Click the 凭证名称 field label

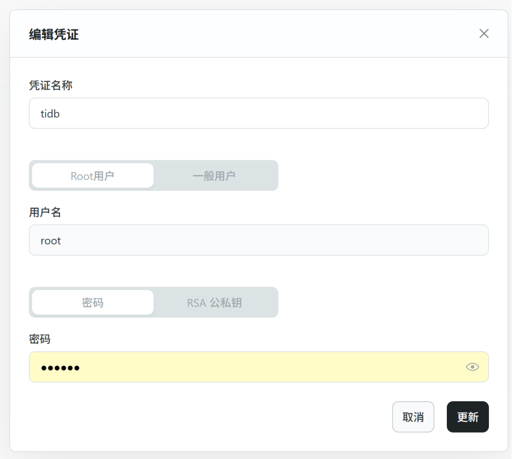(x=50, y=86)
